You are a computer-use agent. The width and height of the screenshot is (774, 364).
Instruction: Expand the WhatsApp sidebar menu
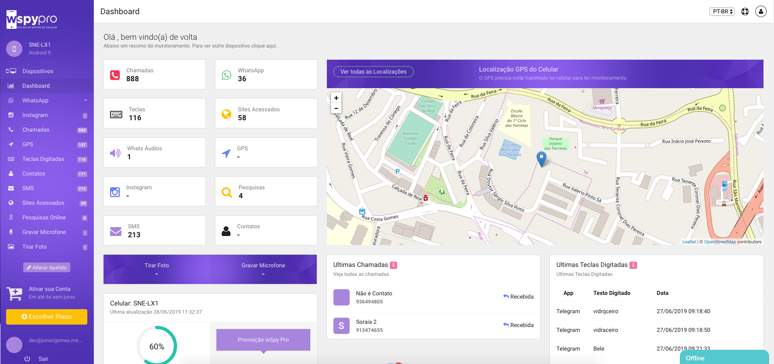[47, 100]
